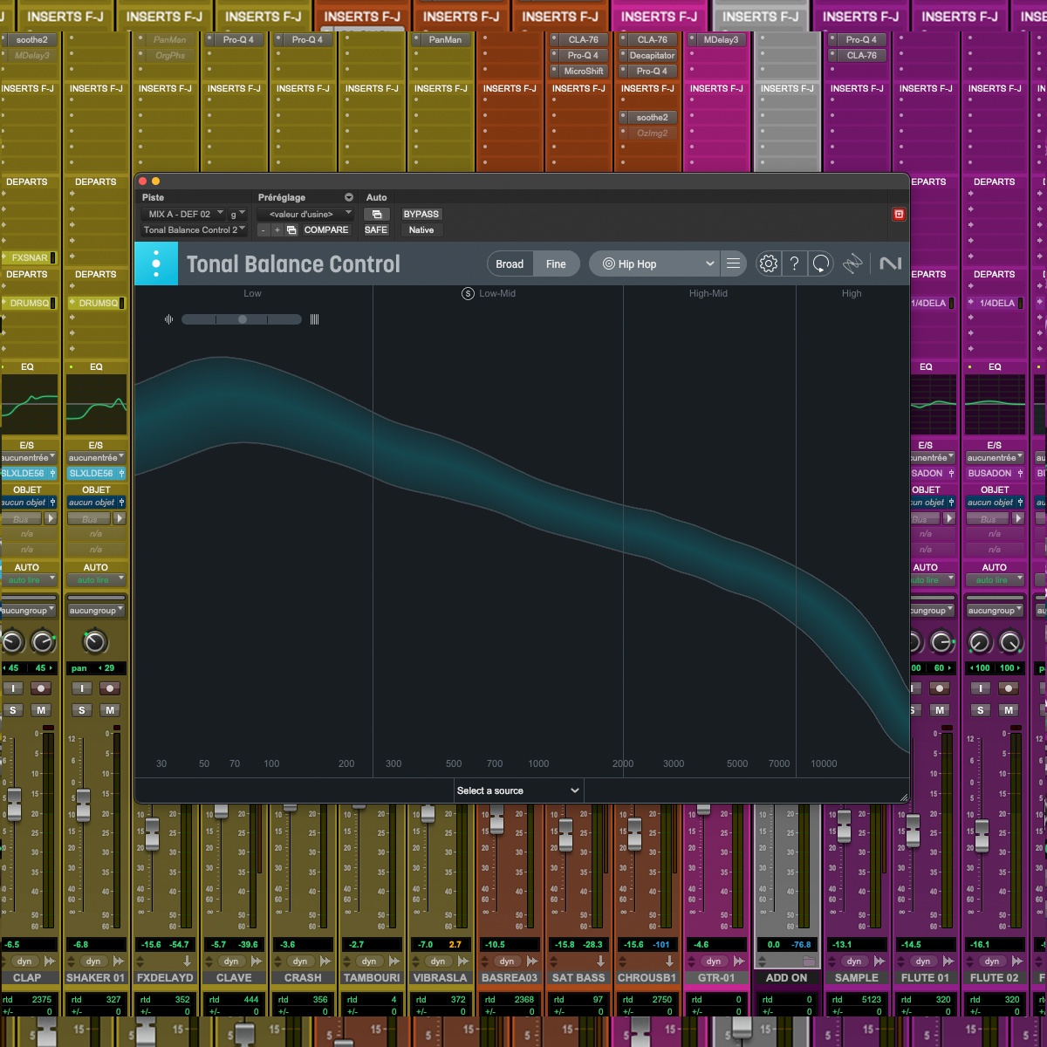This screenshot has width=1047, height=1047.
Task: Click the narrow waveform icon left of slider
Action: (168, 319)
